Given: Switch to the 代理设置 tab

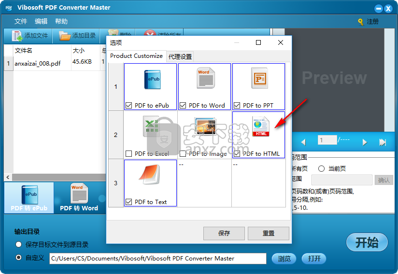Looking at the screenshot, I should coord(180,56).
